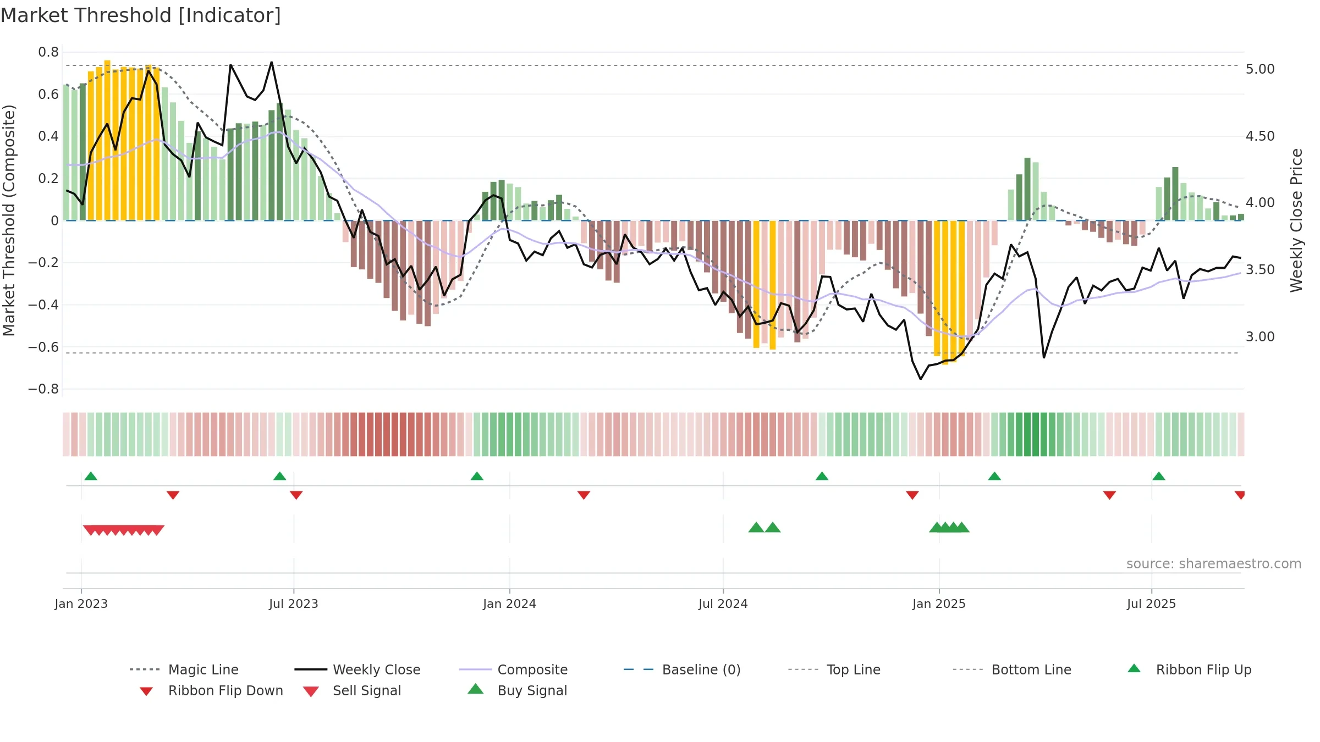Toggle the Composite legend entry
Viewport: 1320px width, 742px height.
(x=513, y=669)
